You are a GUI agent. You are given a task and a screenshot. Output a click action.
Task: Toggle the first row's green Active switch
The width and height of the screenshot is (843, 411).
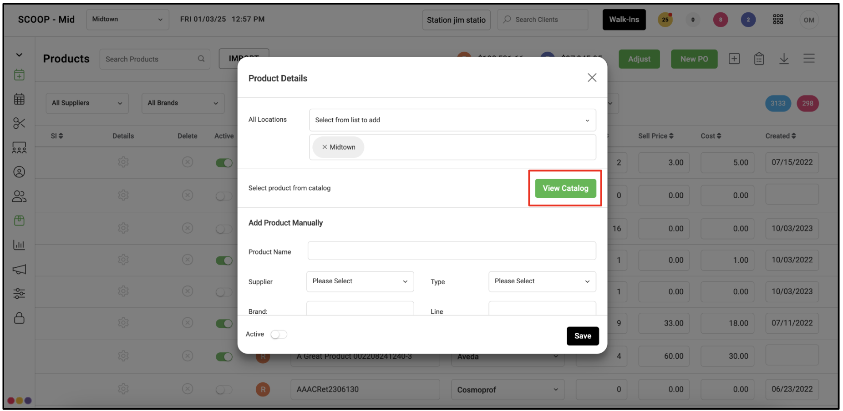pyautogui.click(x=224, y=163)
